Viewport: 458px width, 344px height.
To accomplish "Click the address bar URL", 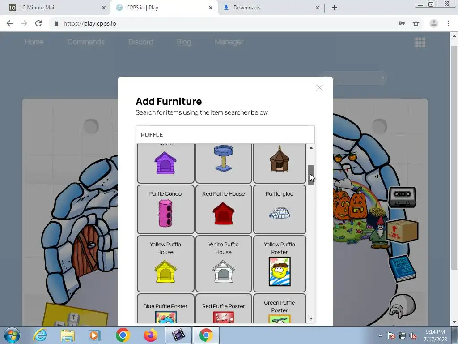I will (x=89, y=23).
